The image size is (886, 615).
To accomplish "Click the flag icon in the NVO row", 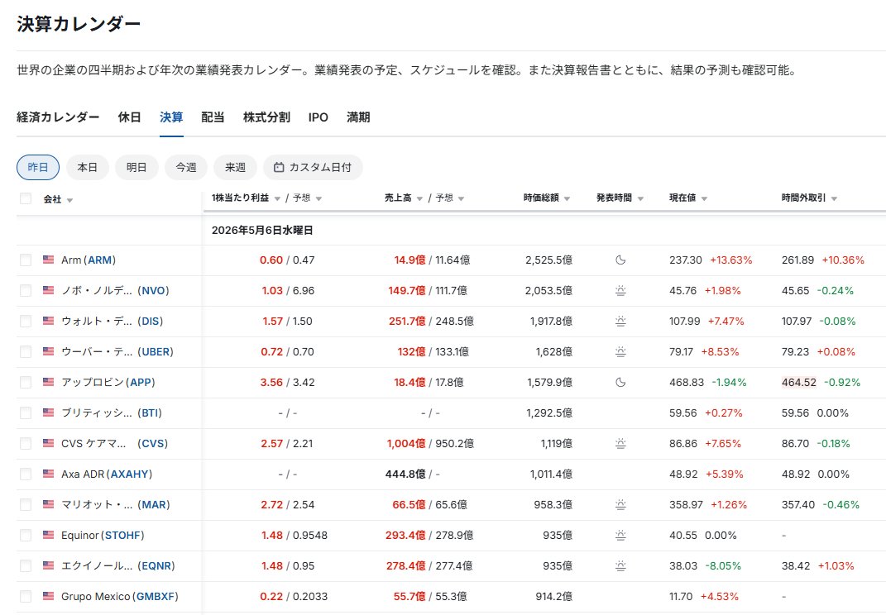I will (x=49, y=290).
